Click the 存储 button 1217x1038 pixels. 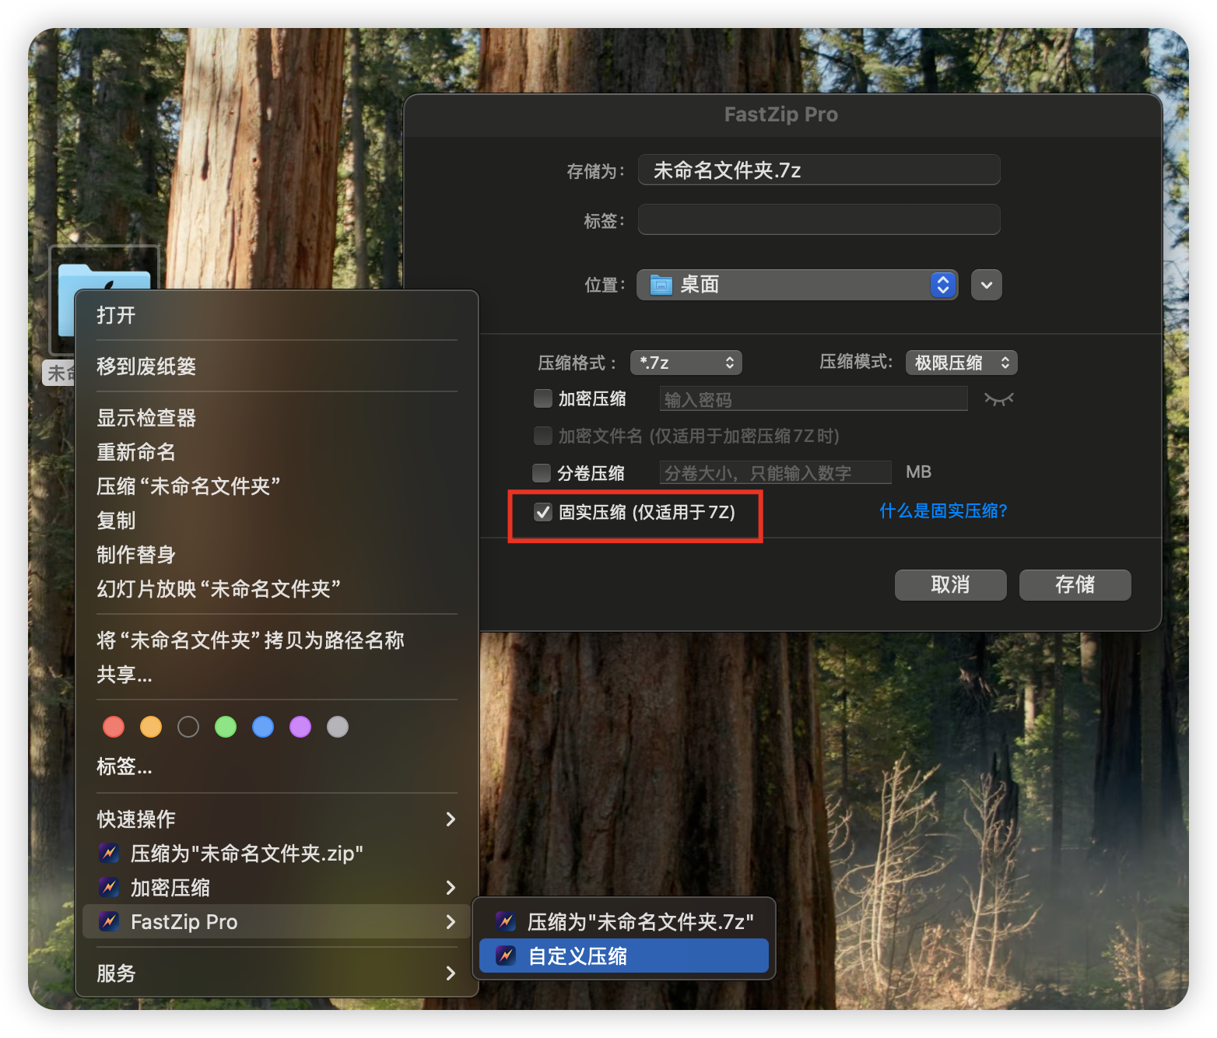1075,584
